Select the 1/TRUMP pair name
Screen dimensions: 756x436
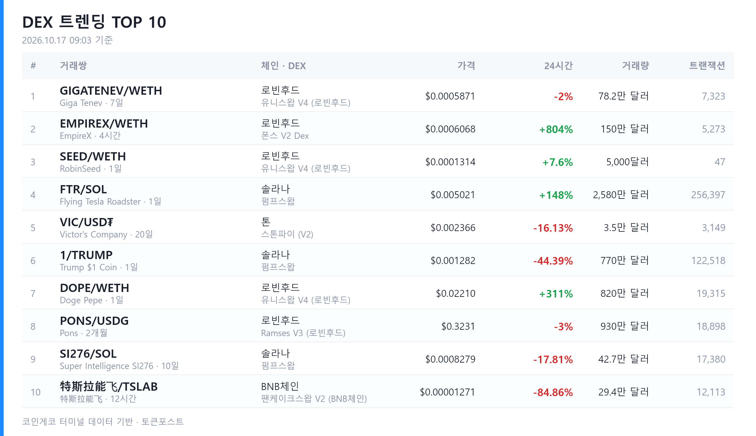point(86,255)
